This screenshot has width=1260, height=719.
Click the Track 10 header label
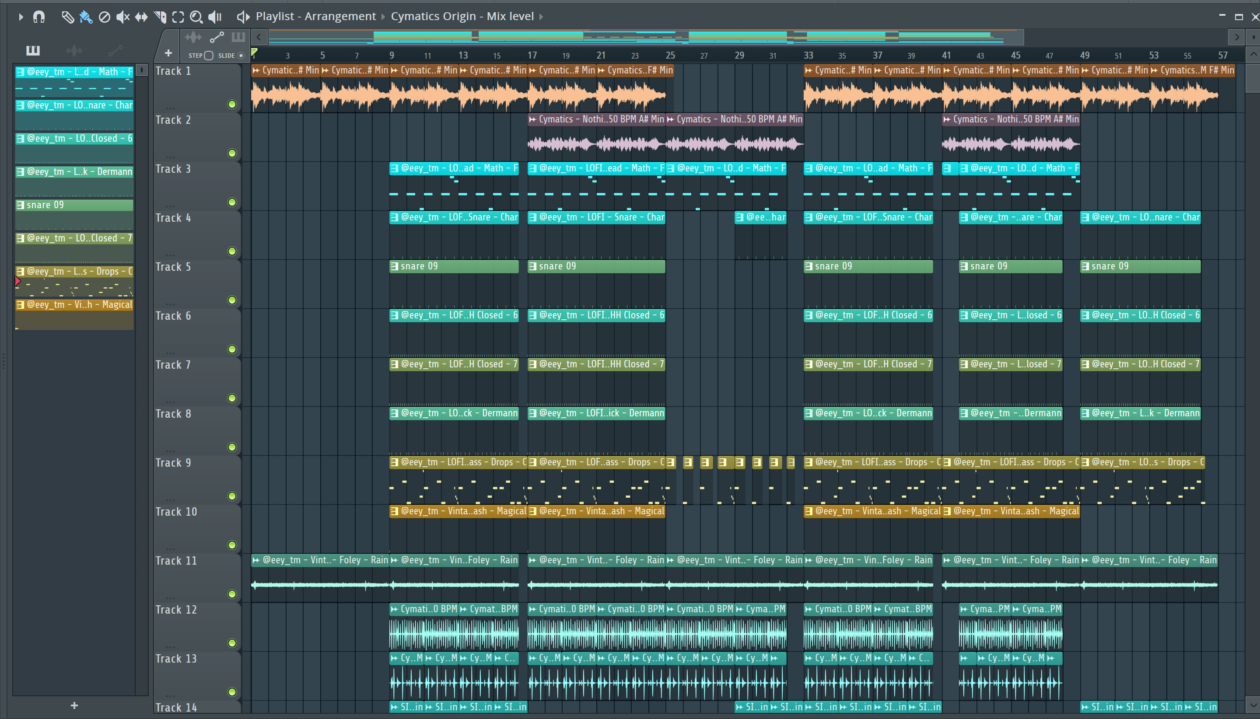(x=176, y=512)
